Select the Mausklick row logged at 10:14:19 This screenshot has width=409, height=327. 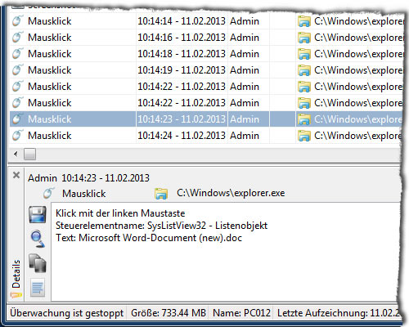[x=206, y=70]
